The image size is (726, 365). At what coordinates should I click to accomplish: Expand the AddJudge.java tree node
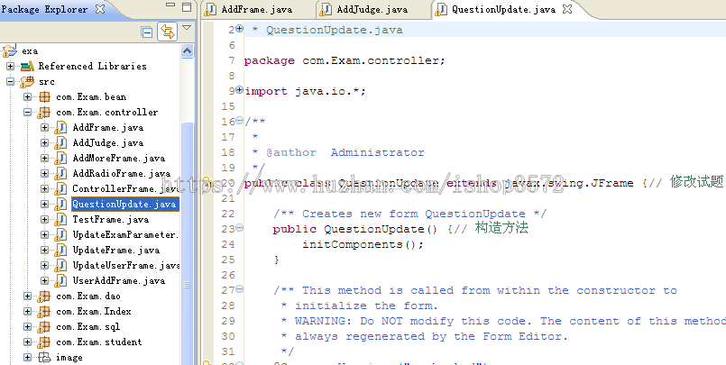pyautogui.click(x=44, y=142)
